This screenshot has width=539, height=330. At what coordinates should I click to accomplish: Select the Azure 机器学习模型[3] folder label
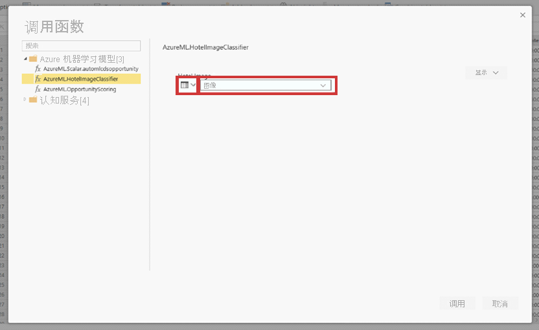point(82,59)
